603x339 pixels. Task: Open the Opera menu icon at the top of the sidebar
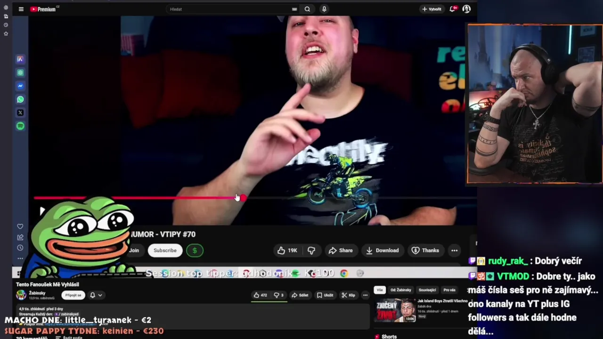pos(6,8)
